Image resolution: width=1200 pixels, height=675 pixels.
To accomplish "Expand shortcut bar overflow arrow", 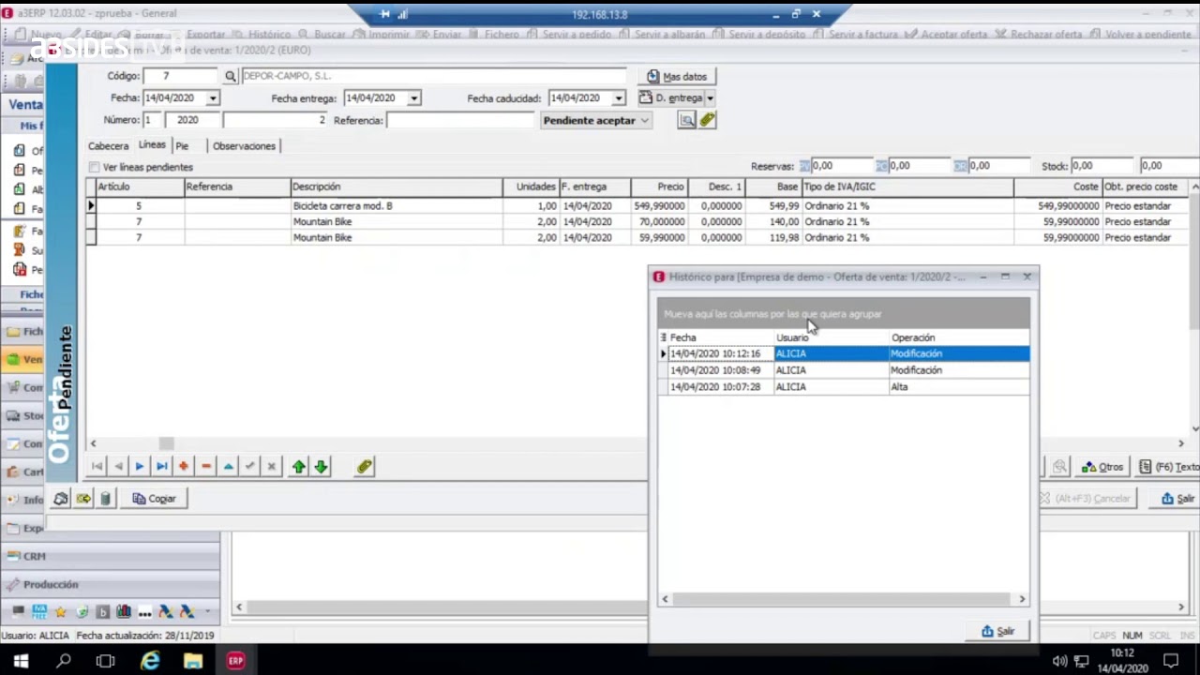I will pos(207,611).
